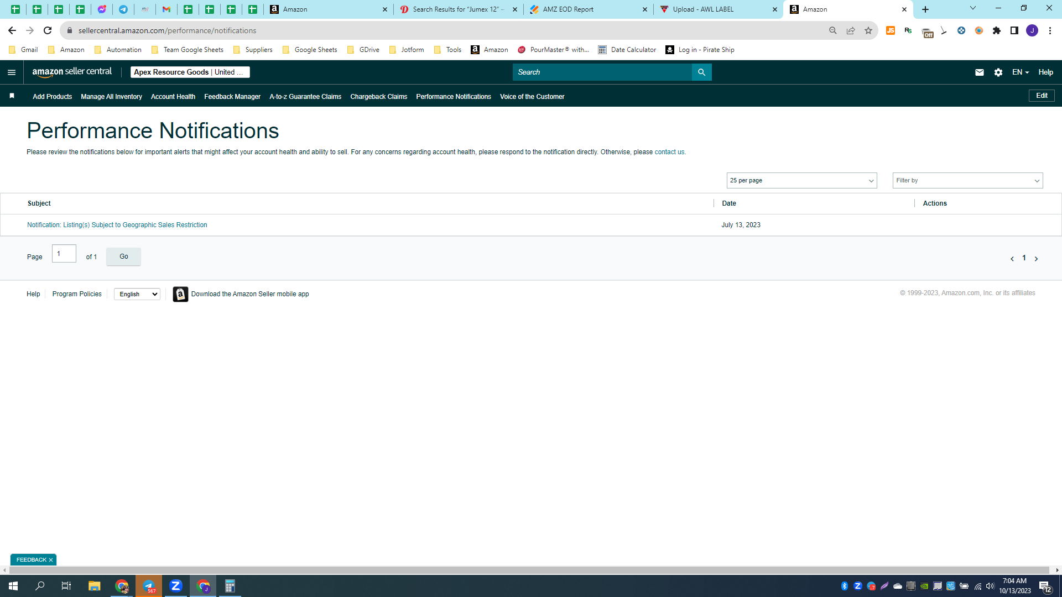1062x597 pixels.
Task: Click the browser forward arrow
Action: point(30,30)
